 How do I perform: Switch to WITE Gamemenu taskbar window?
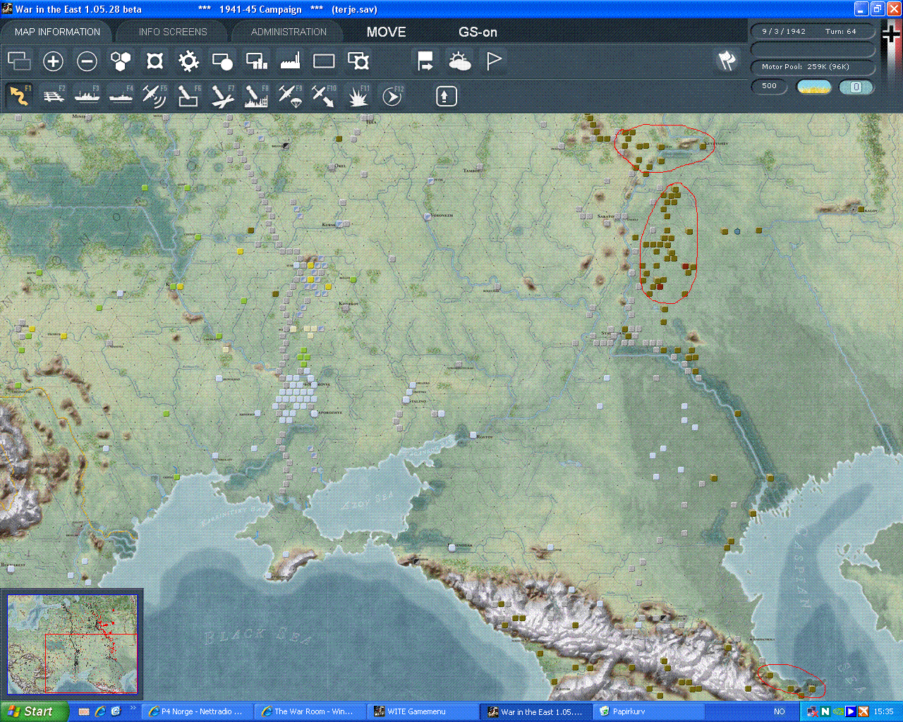click(x=421, y=711)
